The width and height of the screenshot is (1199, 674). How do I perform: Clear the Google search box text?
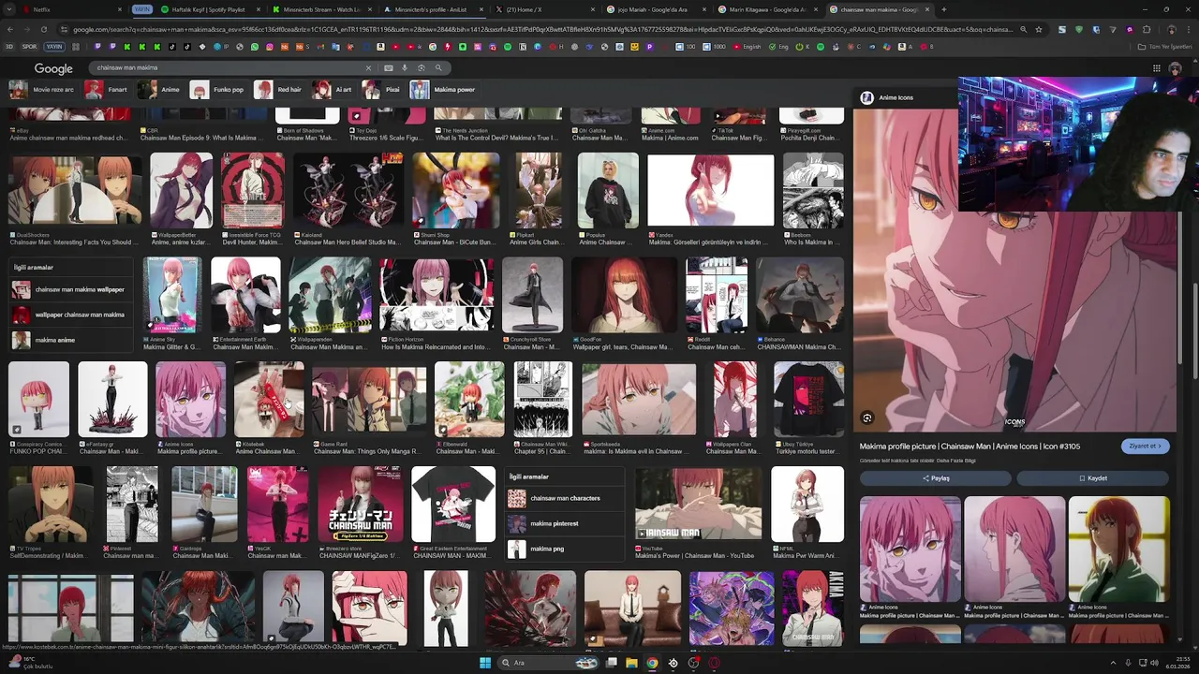pos(368,67)
